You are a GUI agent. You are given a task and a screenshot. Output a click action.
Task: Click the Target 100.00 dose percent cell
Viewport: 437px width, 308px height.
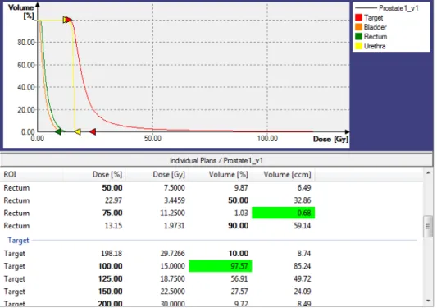click(111, 266)
